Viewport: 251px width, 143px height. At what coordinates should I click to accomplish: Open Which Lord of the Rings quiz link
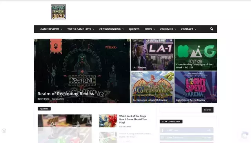(x=133, y=119)
